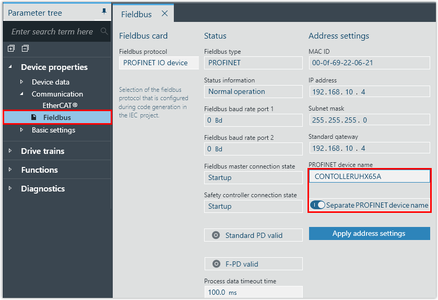
Task: Click the Process data timeout time field
Action: coord(253,292)
